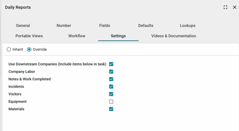Uncheck the Incidents checkbox

click(111, 86)
